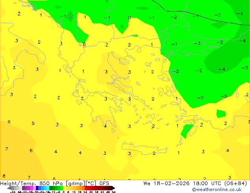The width and height of the screenshot is (250, 193).
Task: Click the 12 label under the color scale
Action: tap(74, 192)
